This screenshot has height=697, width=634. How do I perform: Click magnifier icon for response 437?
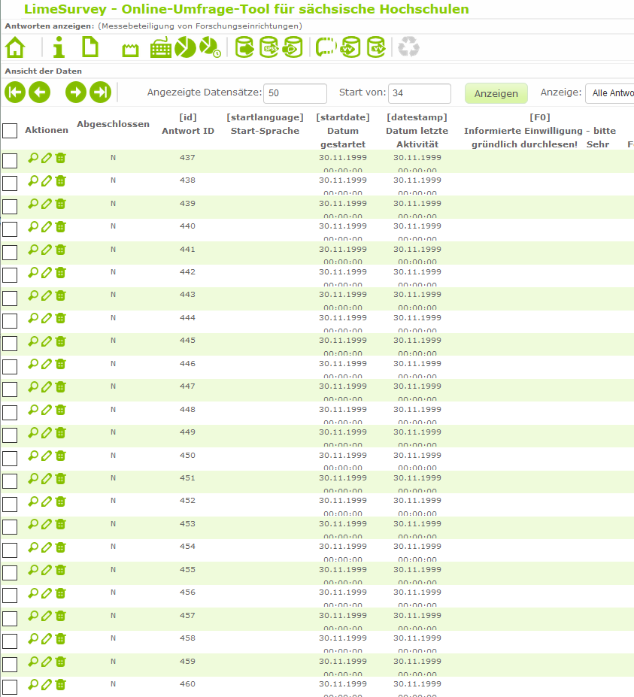point(32,158)
